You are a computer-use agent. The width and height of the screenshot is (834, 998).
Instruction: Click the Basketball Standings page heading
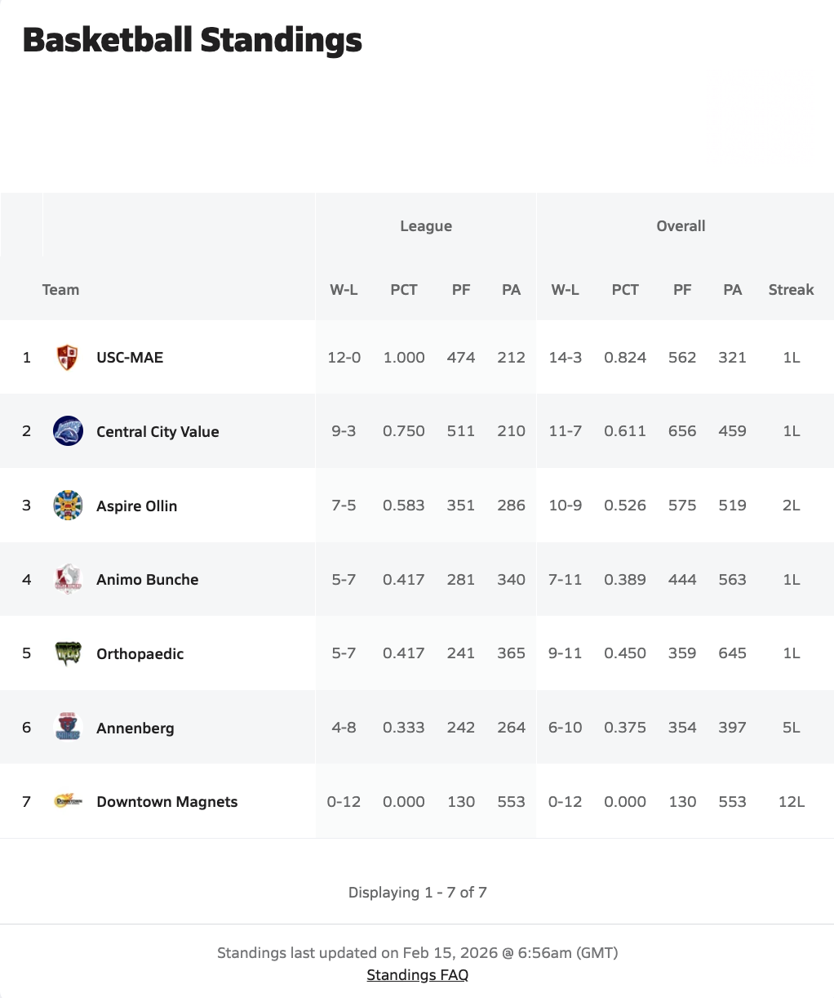tap(193, 40)
